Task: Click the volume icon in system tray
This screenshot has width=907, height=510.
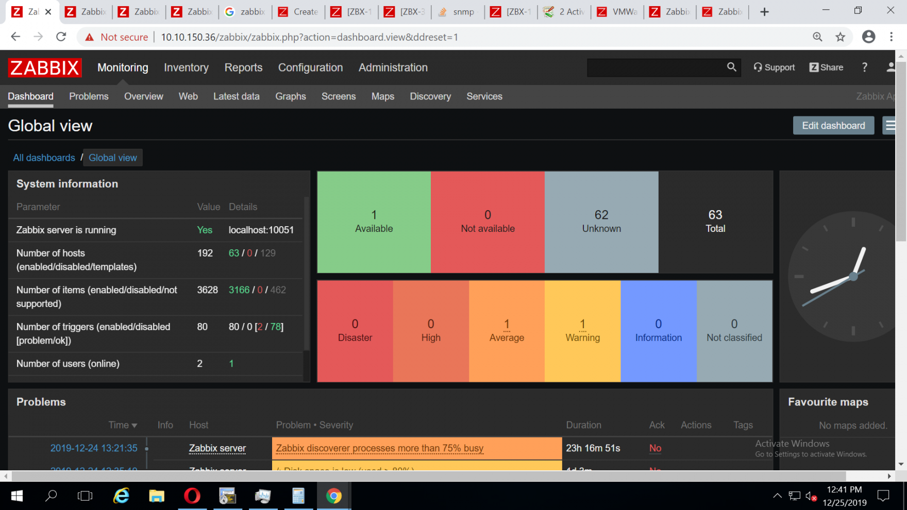Action: click(811, 496)
